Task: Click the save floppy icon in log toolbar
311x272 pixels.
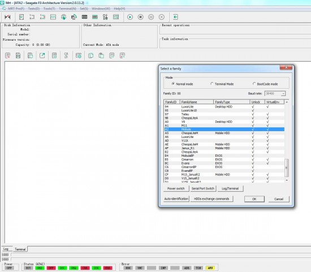Action: tap(30, 55)
